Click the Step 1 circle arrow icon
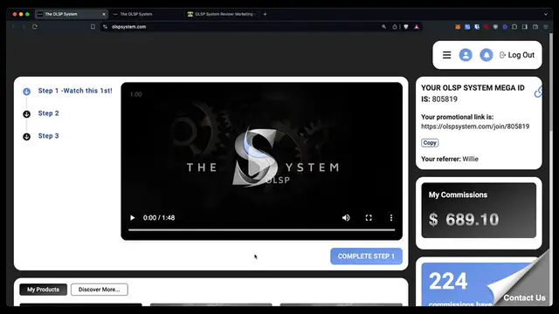 tap(27, 92)
